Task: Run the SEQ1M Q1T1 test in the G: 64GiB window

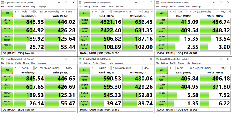Action: [162, 87]
